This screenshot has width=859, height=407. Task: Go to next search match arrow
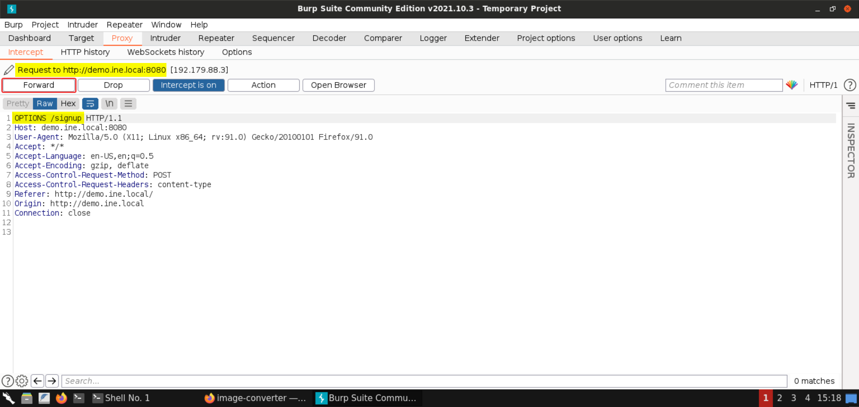point(52,381)
